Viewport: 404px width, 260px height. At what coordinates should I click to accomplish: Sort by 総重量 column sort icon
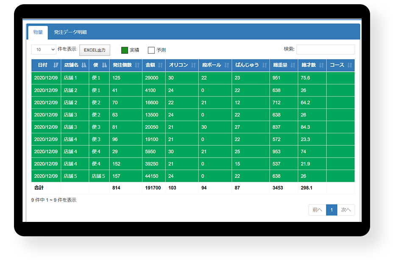[293, 65]
